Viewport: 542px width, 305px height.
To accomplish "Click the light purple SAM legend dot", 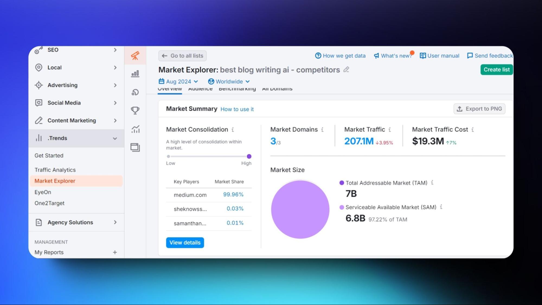I will click(342, 207).
